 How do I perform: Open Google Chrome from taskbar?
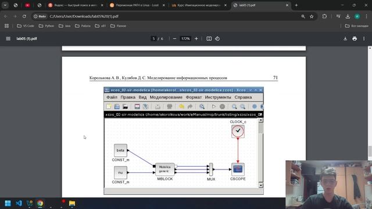click(40, 203)
